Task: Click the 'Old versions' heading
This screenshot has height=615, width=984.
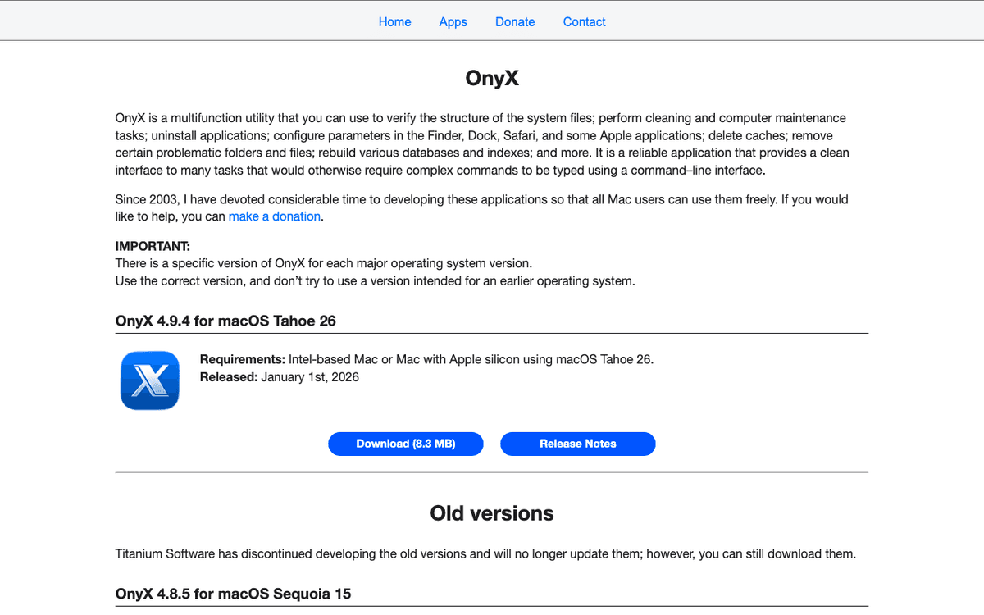Action: [x=492, y=513]
